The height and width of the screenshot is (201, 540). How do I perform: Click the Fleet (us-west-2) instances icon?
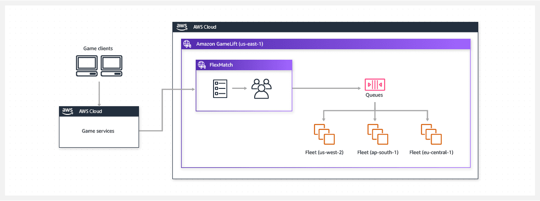click(324, 134)
